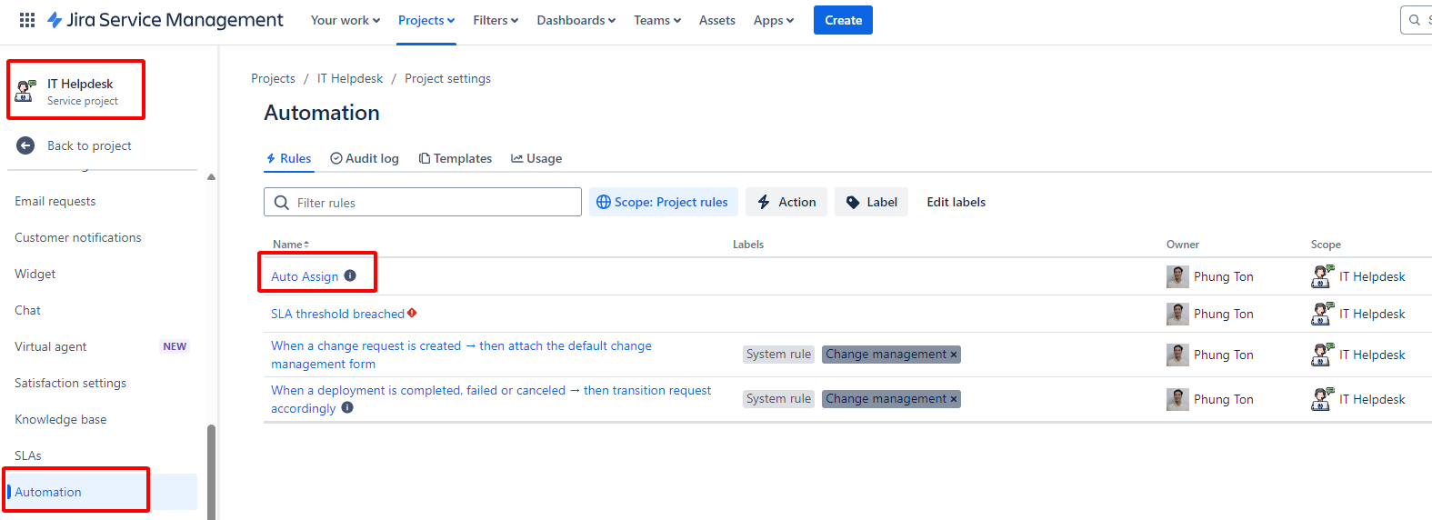Screen dimensions: 1432x520
Task: Switch to the Audit log tab
Action: [365, 158]
